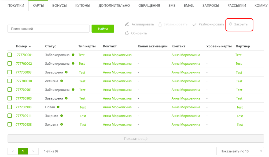Go to next page arrow
The height and width of the screenshot is (157, 269).
pos(33,151)
